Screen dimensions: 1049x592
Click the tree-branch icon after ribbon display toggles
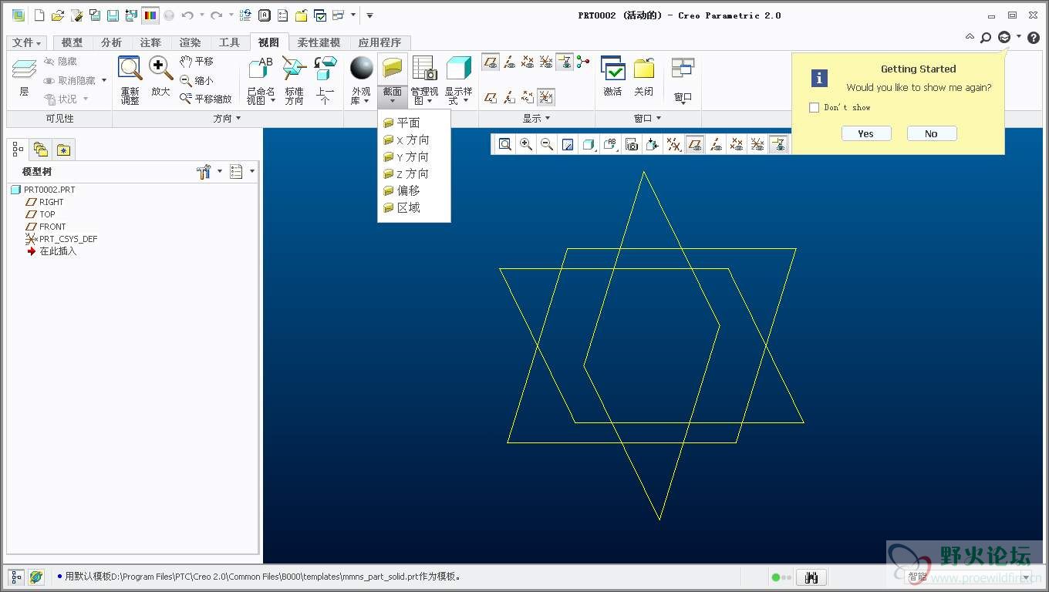[583, 62]
